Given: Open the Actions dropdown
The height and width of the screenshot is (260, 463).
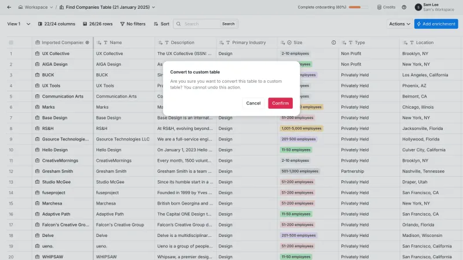Looking at the screenshot, I should (x=399, y=24).
